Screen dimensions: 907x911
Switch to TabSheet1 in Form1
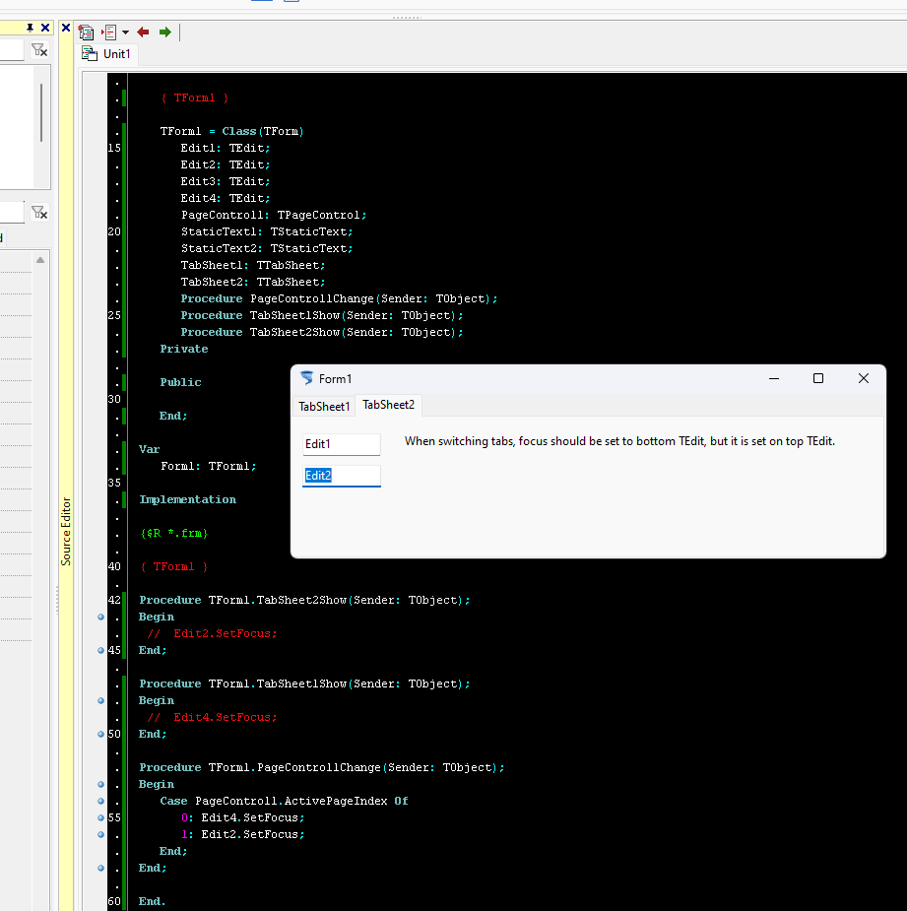324,406
